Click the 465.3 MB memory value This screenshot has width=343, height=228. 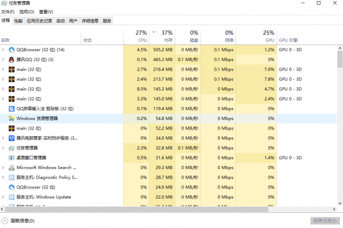(163, 60)
